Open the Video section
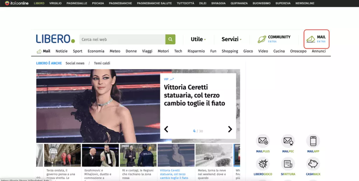 pyautogui.click(x=263, y=51)
